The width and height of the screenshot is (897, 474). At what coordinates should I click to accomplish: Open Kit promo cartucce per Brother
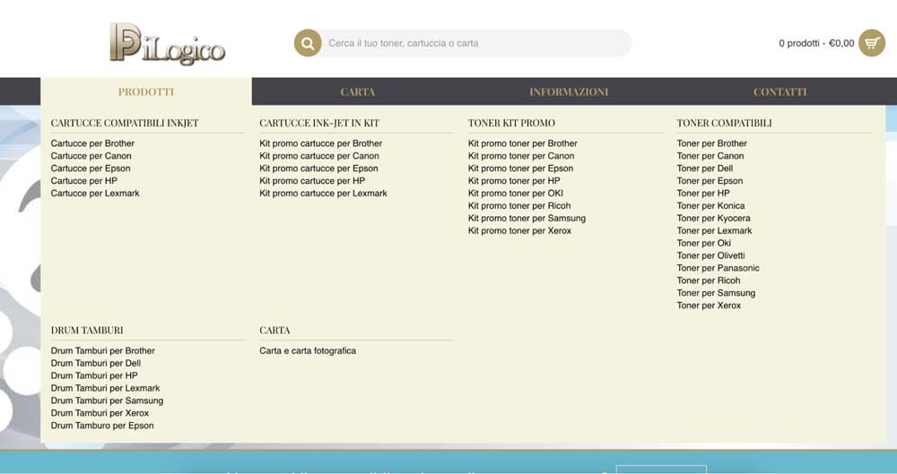tap(320, 143)
